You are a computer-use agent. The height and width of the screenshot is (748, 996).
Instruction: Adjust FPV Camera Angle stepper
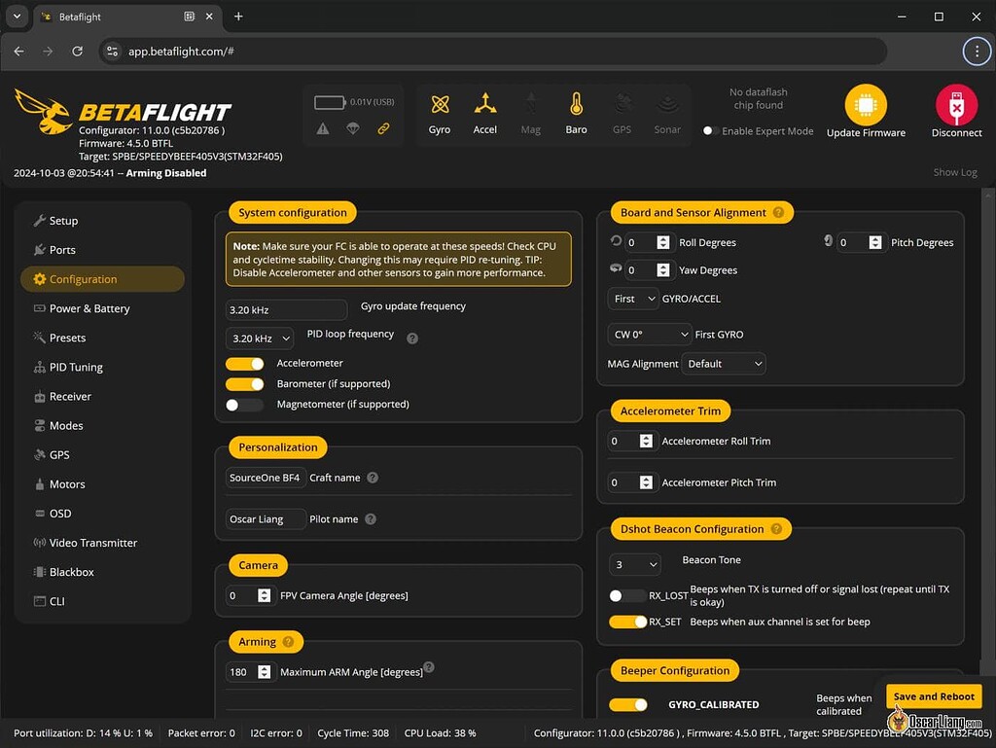[x=265, y=595]
